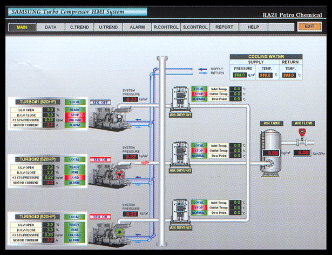332x255 pixels.
Task: Select the Turbo#2 compressor image
Action: pos(110,176)
